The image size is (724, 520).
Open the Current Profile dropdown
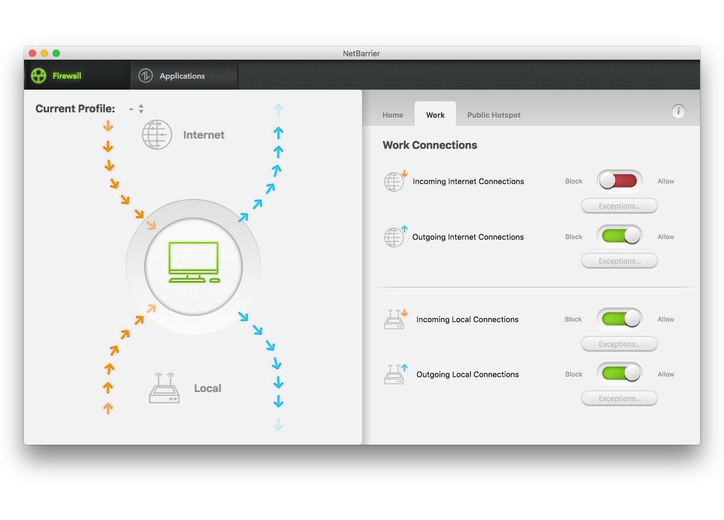pyautogui.click(x=137, y=109)
